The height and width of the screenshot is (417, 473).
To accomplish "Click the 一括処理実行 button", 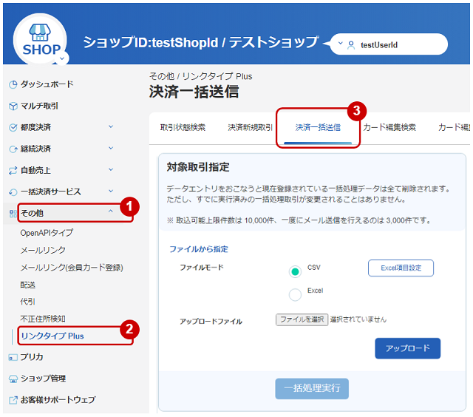I will [x=312, y=389].
